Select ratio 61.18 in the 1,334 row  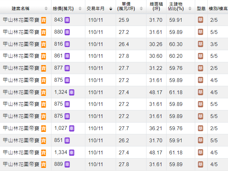tap(175, 153)
